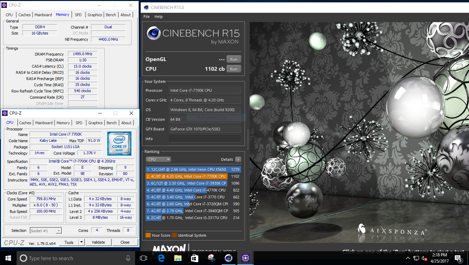Click the Details arrow button in Ranking
Screen dimensions: 469x265
pyautogui.click(x=238, y=159)
